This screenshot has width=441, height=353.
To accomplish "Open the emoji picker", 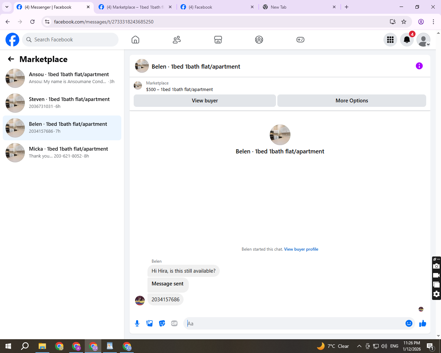I will 409,323.
